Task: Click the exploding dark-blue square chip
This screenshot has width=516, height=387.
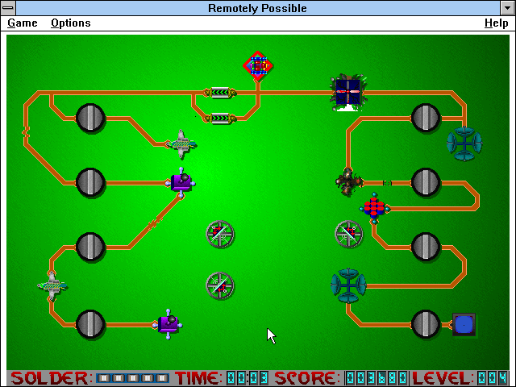Action: 348,93
